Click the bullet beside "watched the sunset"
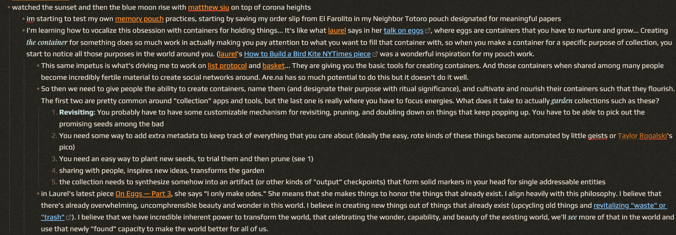Image resolution: width=676 pixels, height=235 pixels. (x=9, y=7)
